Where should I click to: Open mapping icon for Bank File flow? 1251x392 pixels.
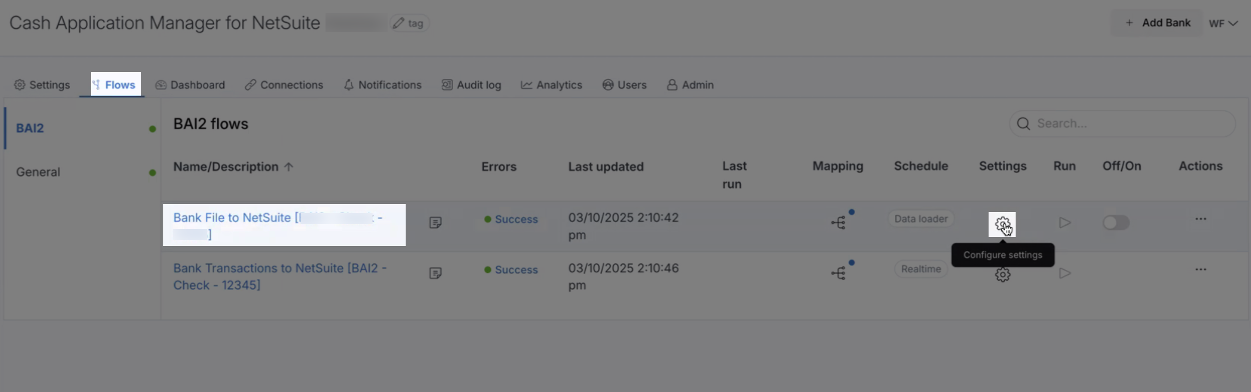[x=839, y=222]
